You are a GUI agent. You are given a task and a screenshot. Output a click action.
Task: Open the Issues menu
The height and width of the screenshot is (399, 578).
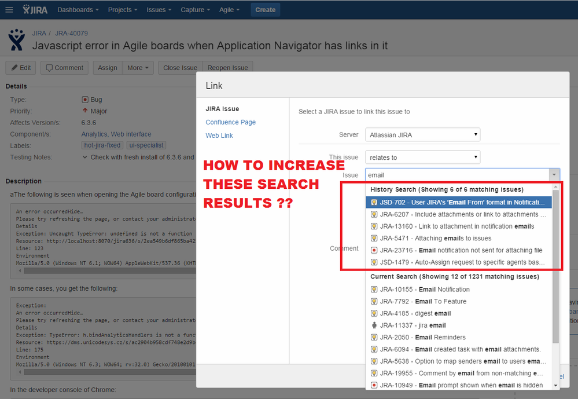point(159,10)
